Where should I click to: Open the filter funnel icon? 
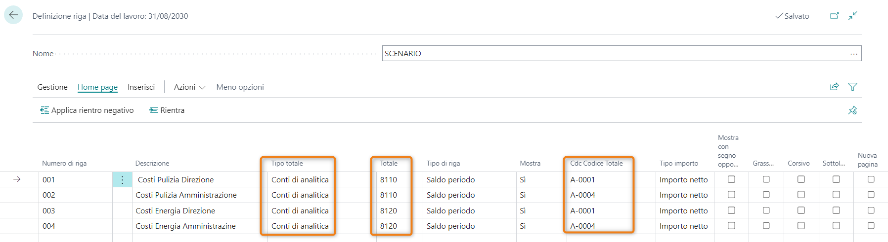852,87
